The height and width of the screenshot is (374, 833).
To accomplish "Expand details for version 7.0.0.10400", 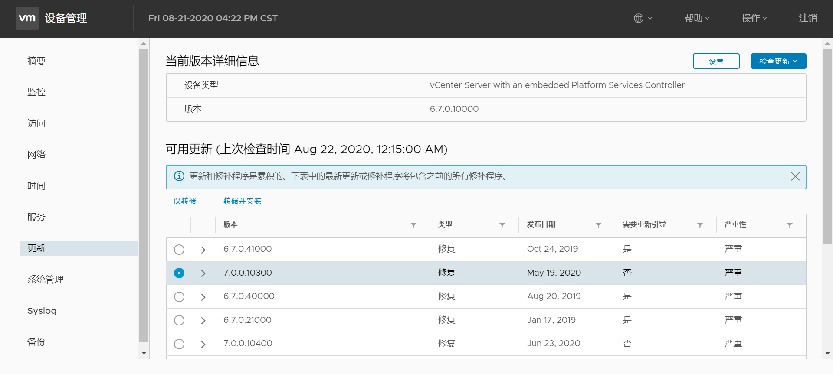I will pyautogui.click(x=203, y=344).
